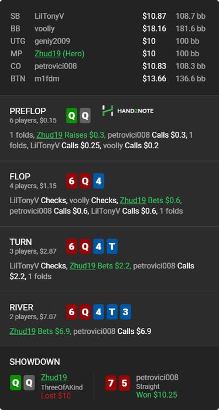Select the BTN player m1fdm row

[x=108, y=78]
